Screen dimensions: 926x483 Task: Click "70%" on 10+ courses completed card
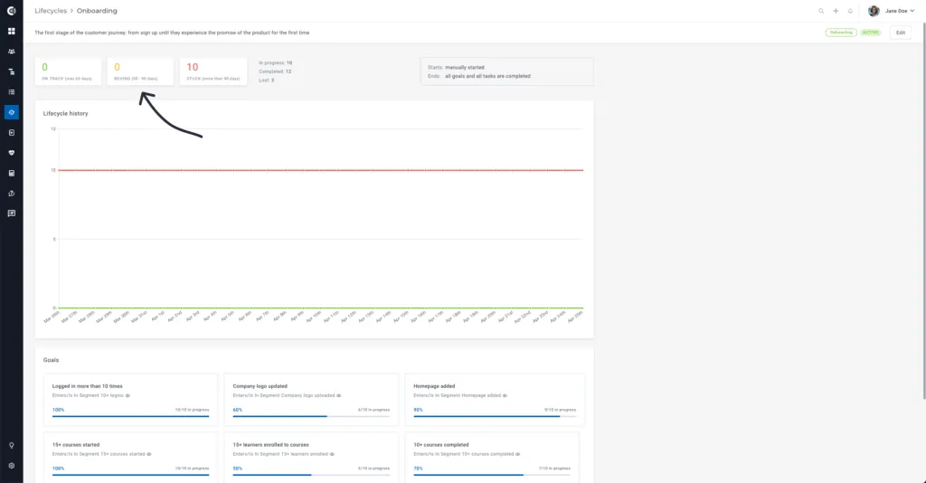[418, 469]
